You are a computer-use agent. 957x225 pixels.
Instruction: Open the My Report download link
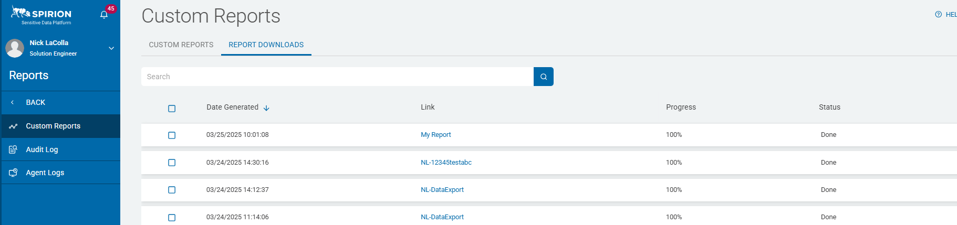click(x=435, y=135)
